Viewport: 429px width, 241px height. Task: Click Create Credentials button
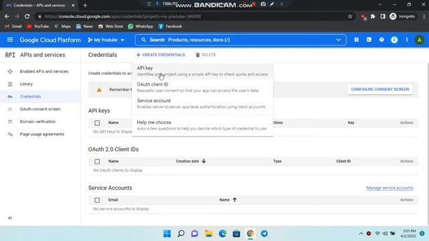click(161, 55)
